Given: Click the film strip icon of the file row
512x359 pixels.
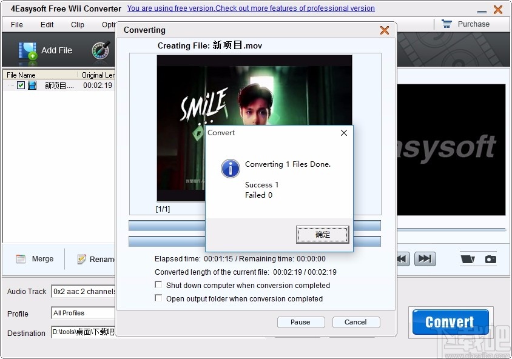Looking at the screenshot, I should tap(32, 86).
